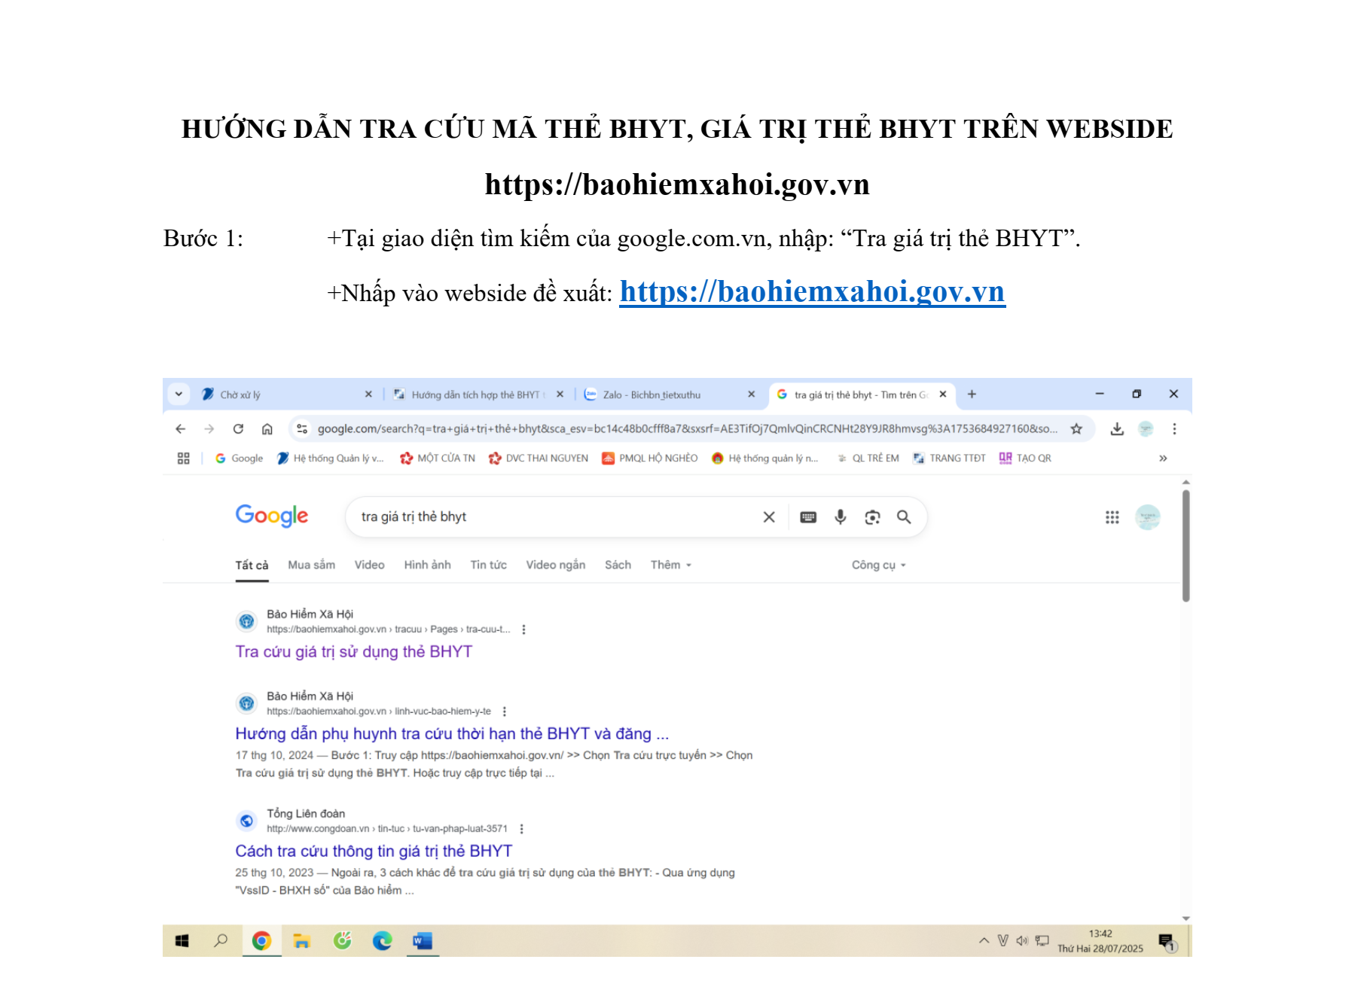The height and width of the screenshot is (1002, 1355).
Task: Bookmark this page with star icon
Action: (1076, 429)
